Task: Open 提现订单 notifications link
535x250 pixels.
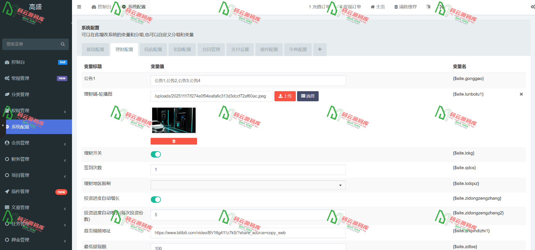Action: [350, 7]
